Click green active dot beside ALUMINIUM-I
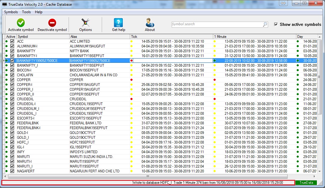This screenshot has width=325, height=188. click(x=7, y=46)
